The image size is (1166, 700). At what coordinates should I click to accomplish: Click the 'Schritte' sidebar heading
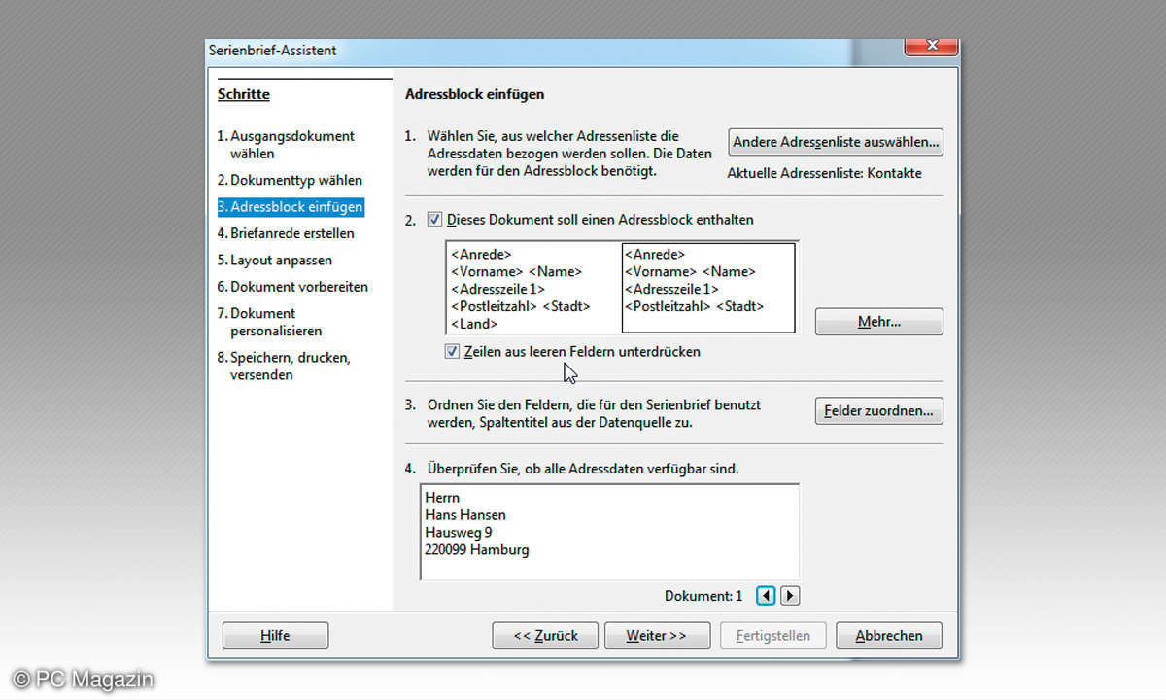click(244, 94)
